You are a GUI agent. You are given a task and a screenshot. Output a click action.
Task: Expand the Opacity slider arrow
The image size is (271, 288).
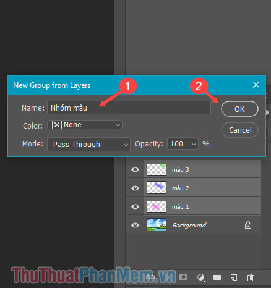[194, 144]
